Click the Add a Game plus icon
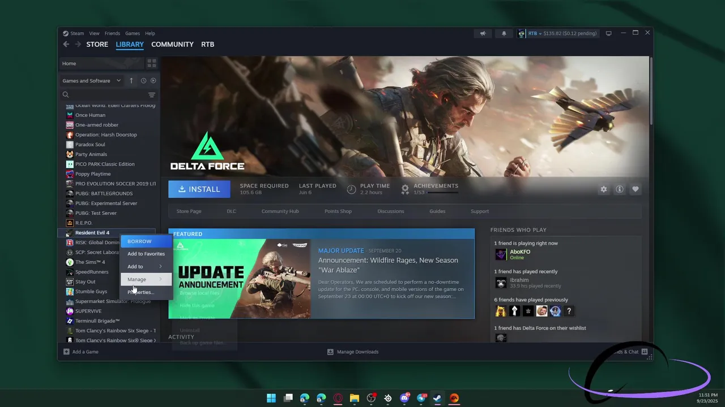This screenshot has width=725, height=407. [x=66, y=352]
